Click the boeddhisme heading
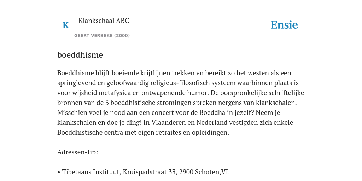This screenshot has height=181, width=362. [x=80, y=55]
